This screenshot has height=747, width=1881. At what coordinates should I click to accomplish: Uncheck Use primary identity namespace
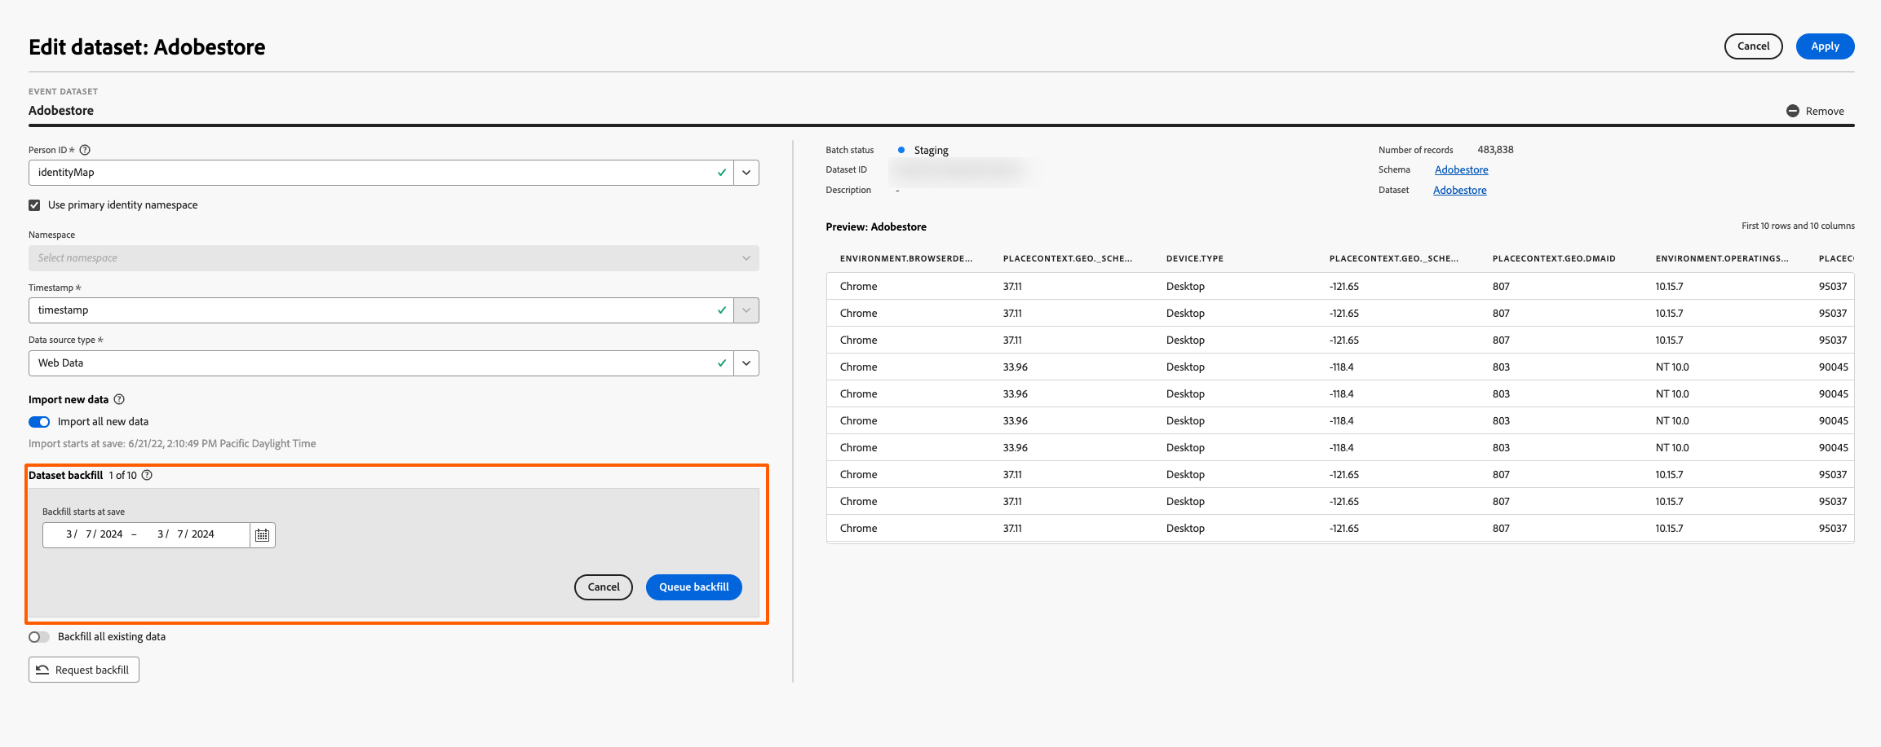34,204
